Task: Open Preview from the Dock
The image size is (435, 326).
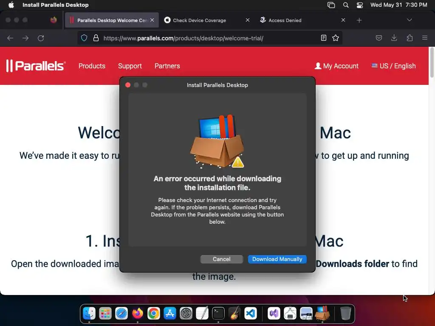Action: tap(306, 314)
